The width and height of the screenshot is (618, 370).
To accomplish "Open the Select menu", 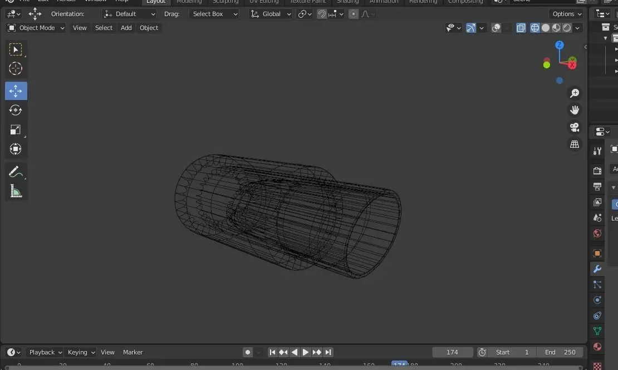I will tap(104, 28).
